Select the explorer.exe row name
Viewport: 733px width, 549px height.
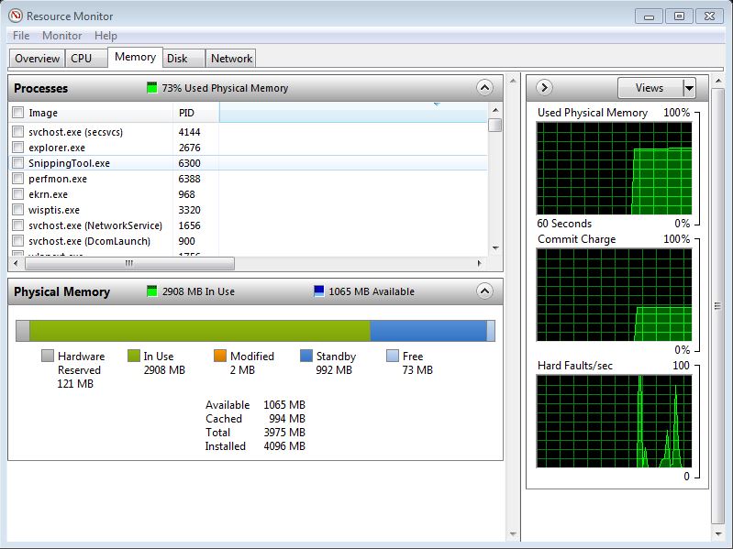57,148
